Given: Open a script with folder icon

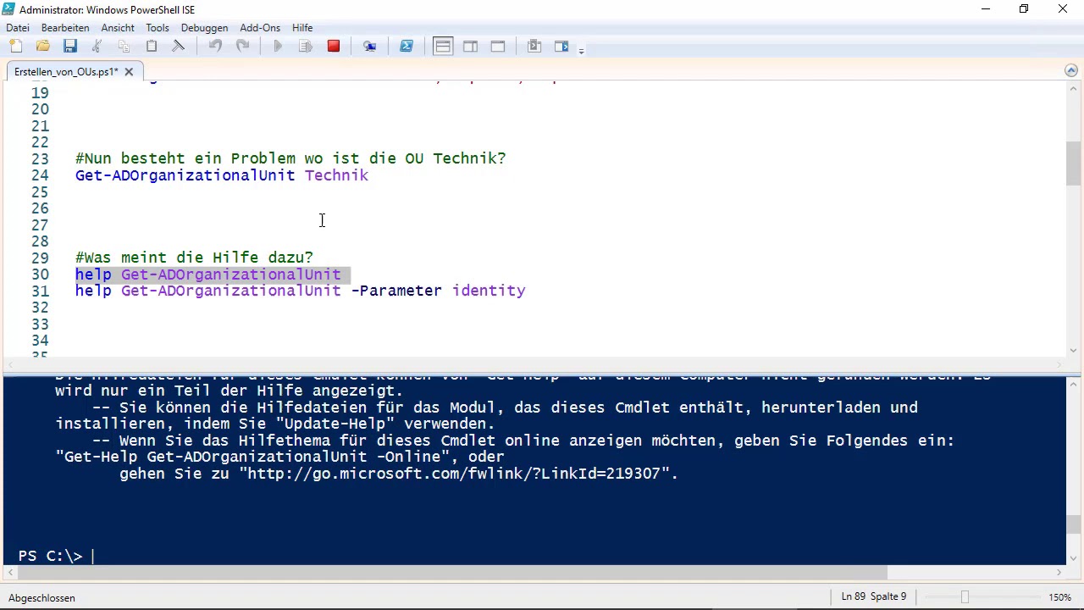Looking at the screenshot, I should (42, 47).
